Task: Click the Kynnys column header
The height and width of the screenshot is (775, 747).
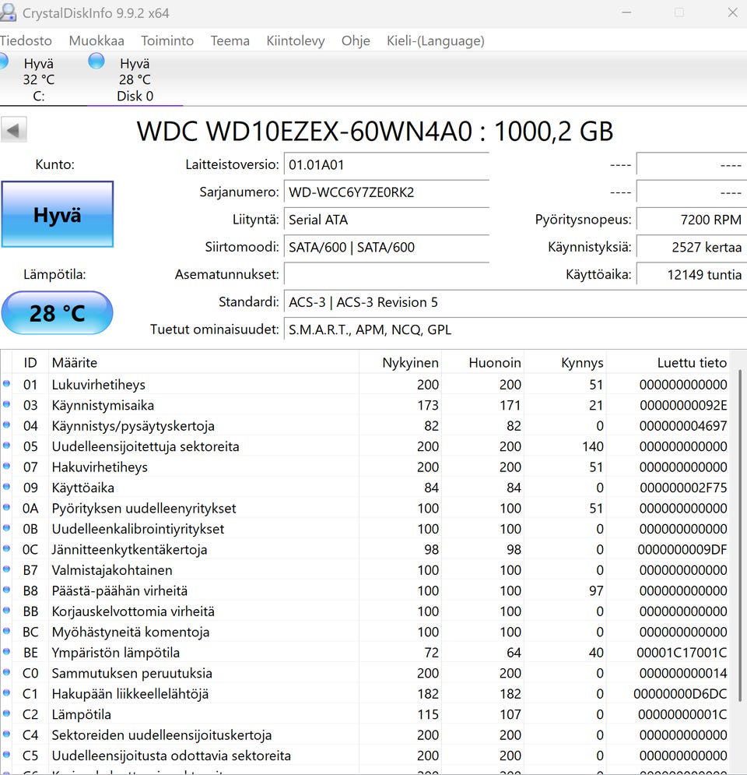Action: coord(566,362)
